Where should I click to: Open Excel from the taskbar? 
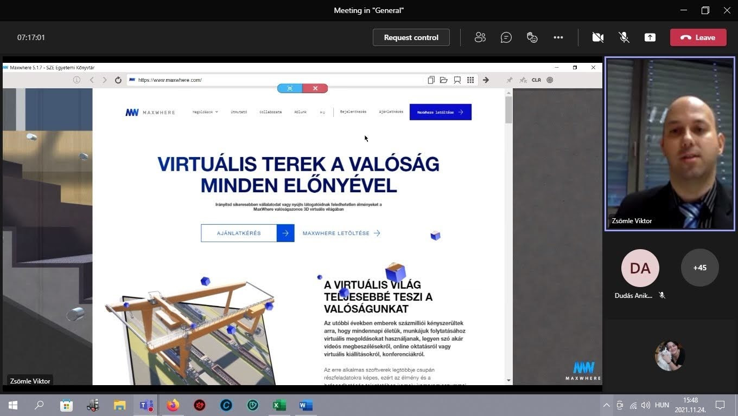tap(279, 405)
